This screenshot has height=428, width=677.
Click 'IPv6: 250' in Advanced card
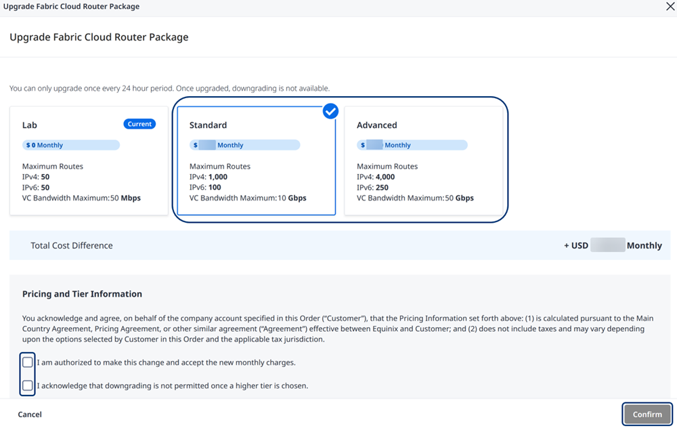(x=372, y=188)
